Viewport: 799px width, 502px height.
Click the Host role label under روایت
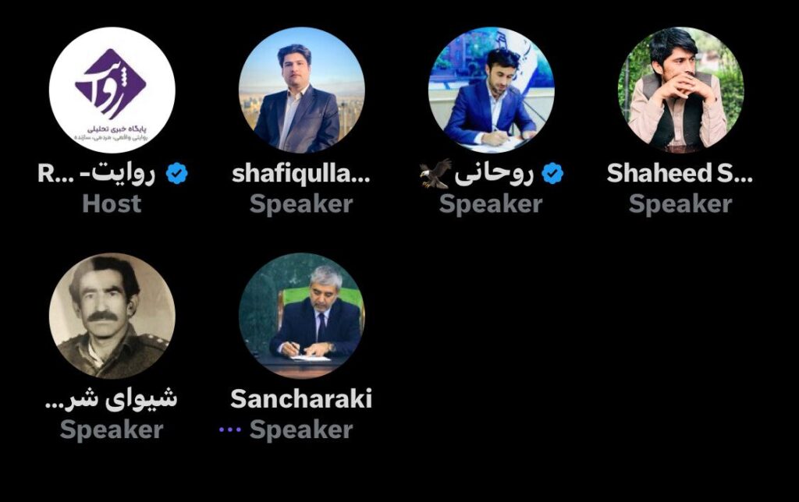pos(112,203)
